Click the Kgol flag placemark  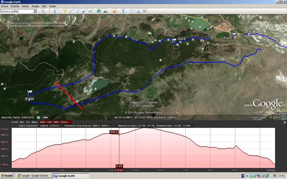[x=30, y=93]
